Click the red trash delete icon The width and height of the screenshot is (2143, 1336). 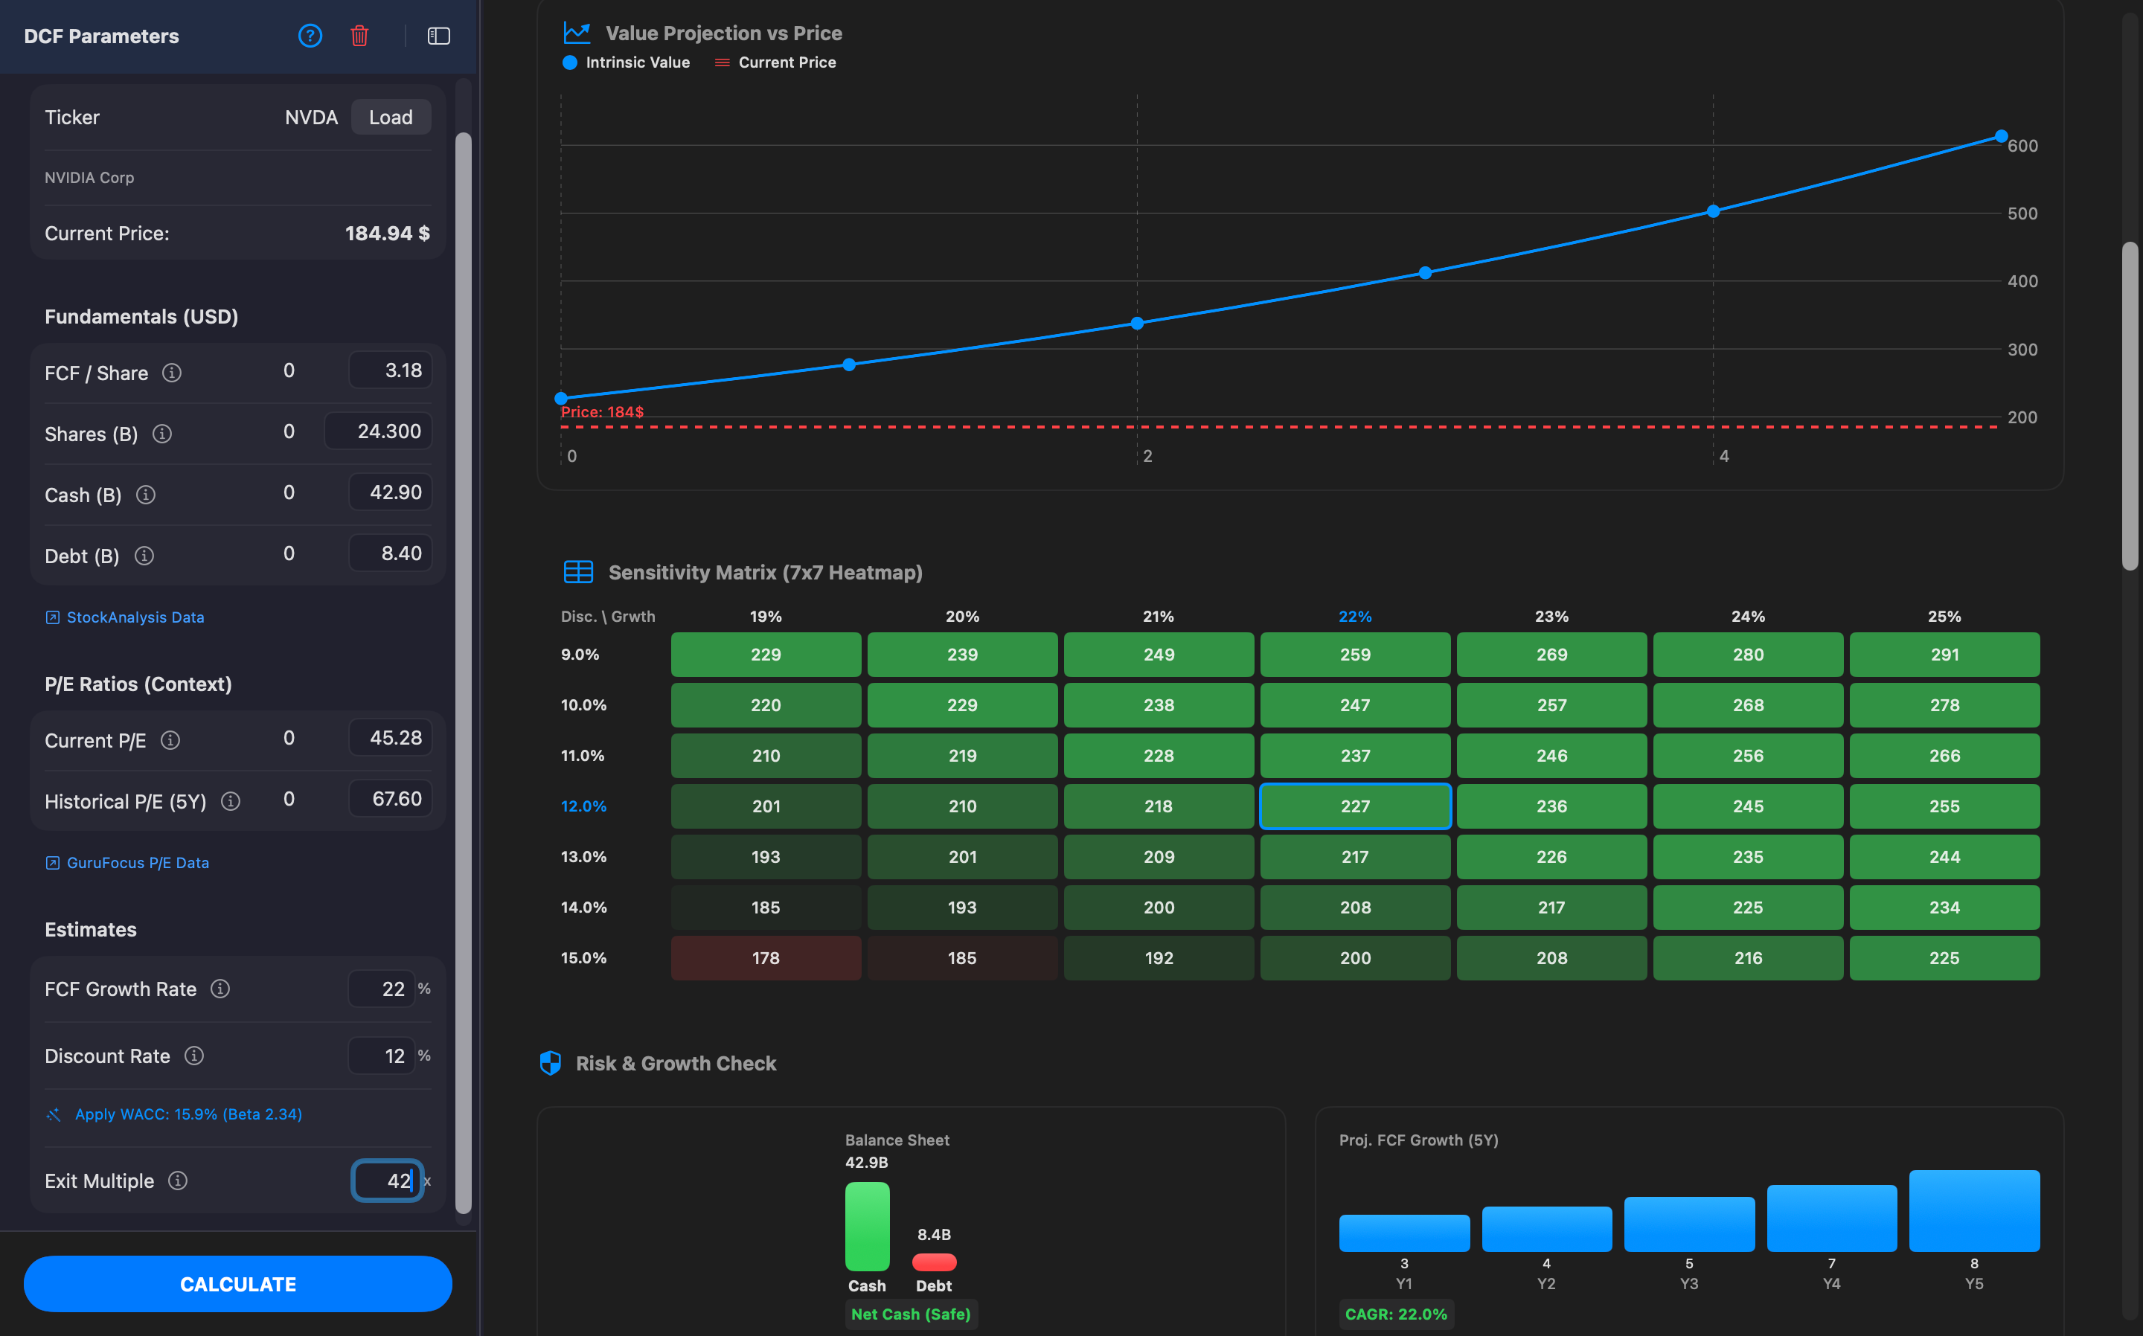(359, 36)
